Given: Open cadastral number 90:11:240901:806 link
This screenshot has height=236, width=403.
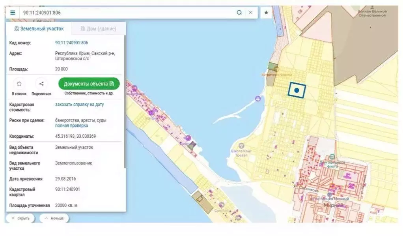Looking at the screenshot, I should [71, 43].
